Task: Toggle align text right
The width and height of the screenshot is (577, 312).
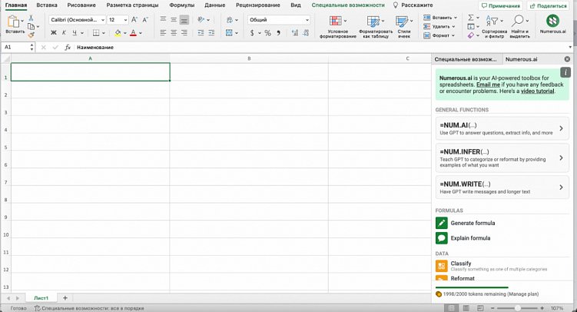Action: click(184, 33)
